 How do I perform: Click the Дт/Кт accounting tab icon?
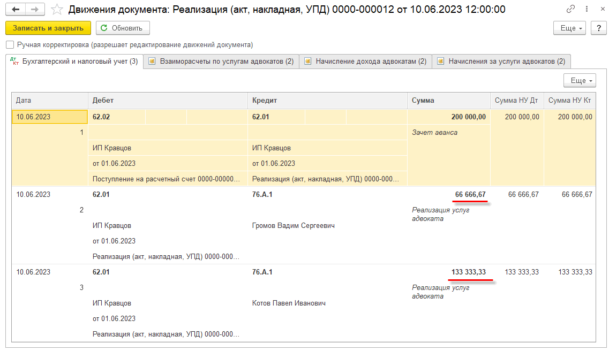14,62
